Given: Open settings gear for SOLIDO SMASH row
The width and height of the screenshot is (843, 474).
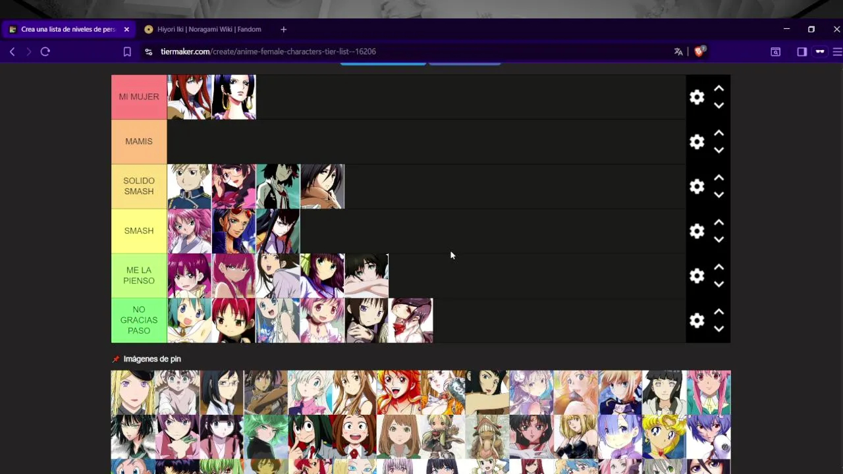Looking at the screenshot, I should tap(697, 187).
